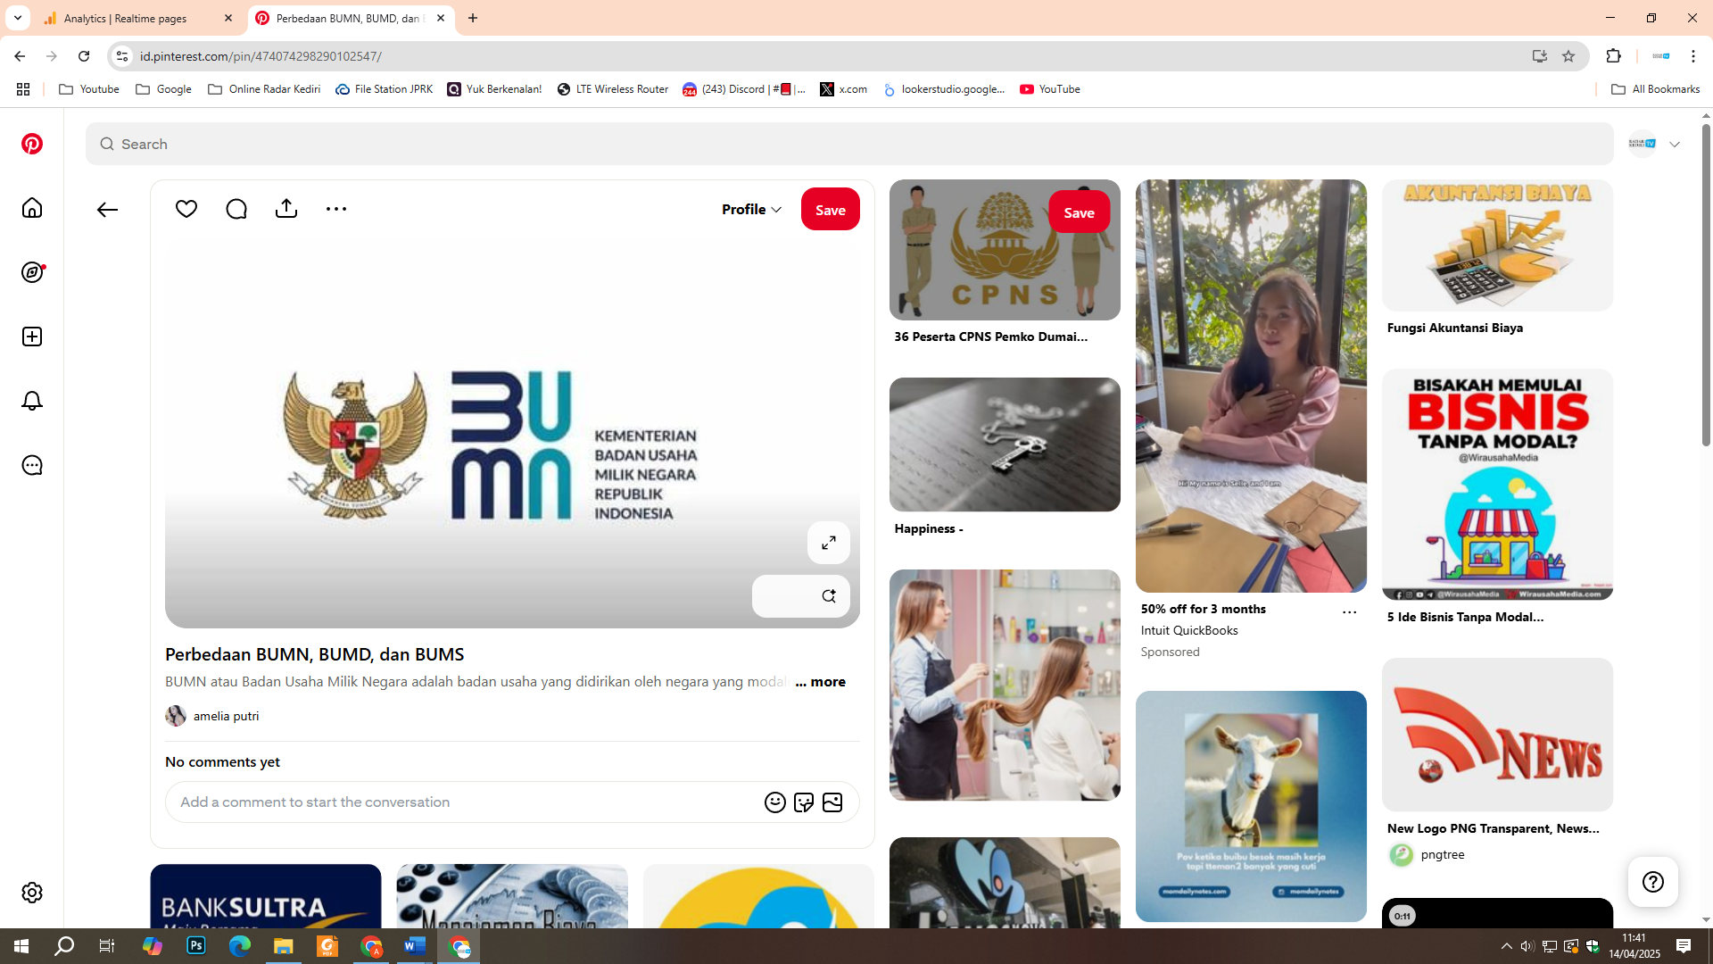Image resolution: width=1713 pixels, height=964 pixels.
Task: Open the pin comment bubble icon
Action: pos(236,209)
